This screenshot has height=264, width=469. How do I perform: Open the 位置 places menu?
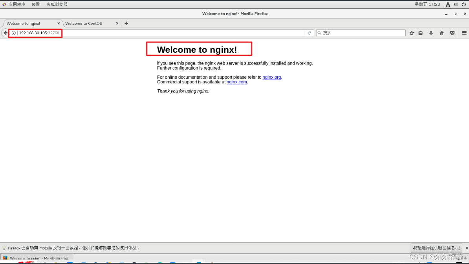coord(36,4)
